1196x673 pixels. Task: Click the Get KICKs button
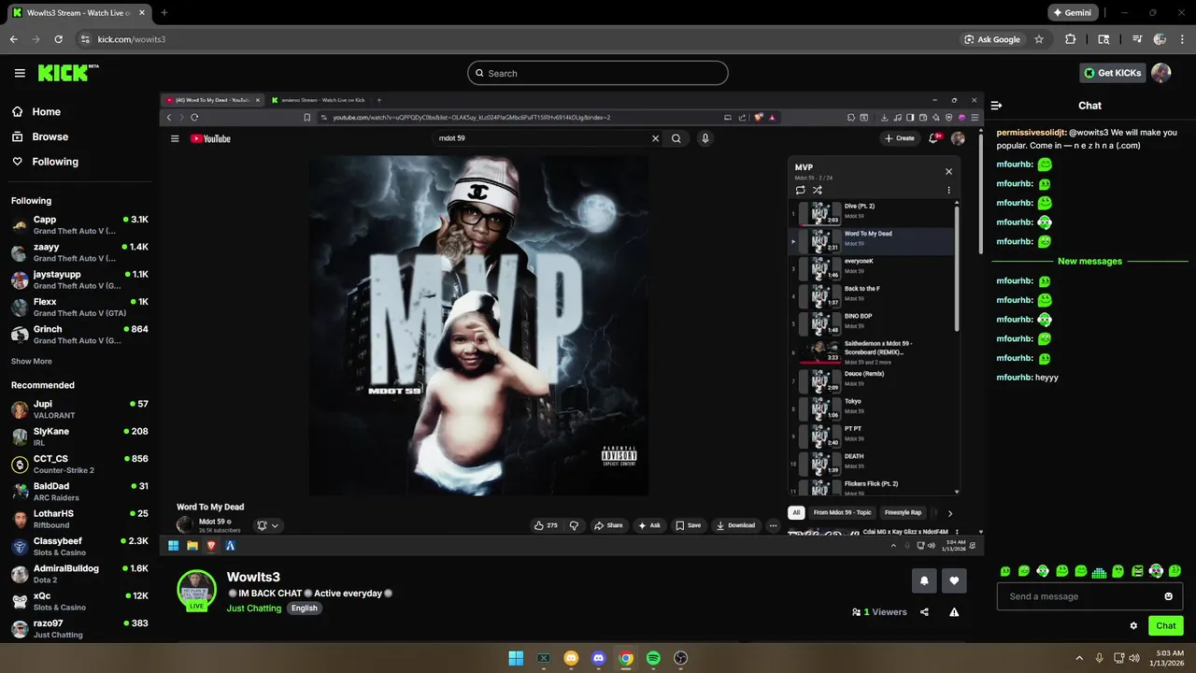[1112, 73]
